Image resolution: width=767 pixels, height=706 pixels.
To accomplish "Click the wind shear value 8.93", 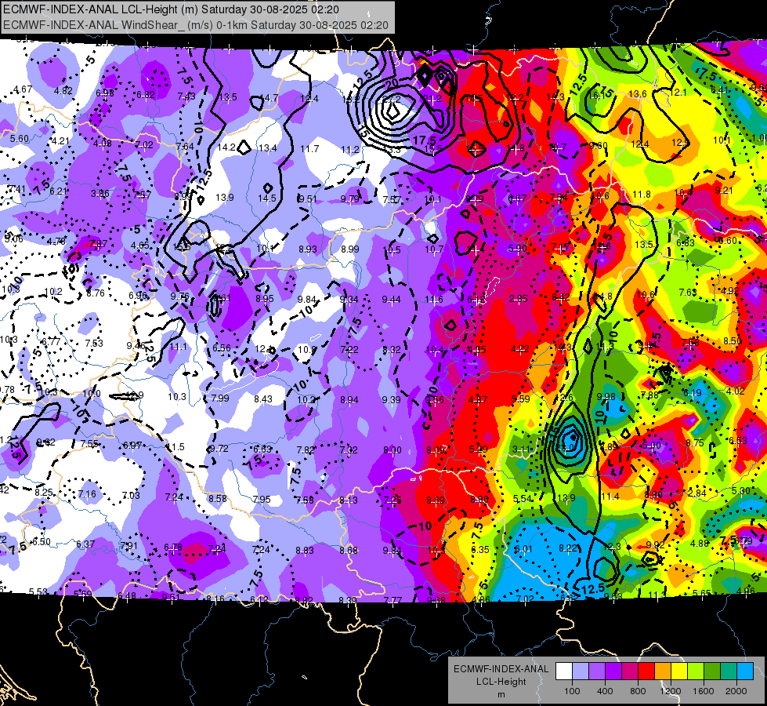I will [x=308, y=249].
